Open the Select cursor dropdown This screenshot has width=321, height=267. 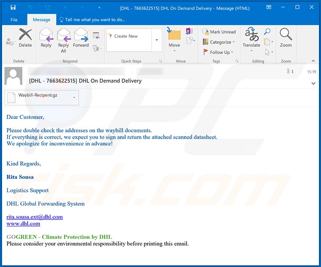269,52
